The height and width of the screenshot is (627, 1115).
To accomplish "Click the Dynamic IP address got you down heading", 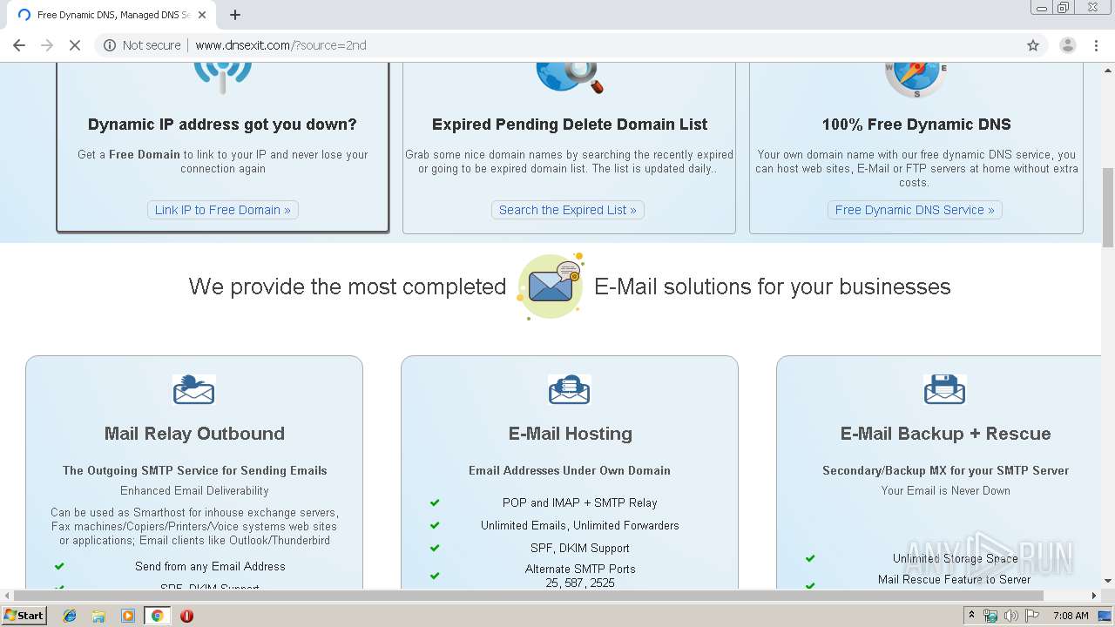I will [x=222, y=125].
